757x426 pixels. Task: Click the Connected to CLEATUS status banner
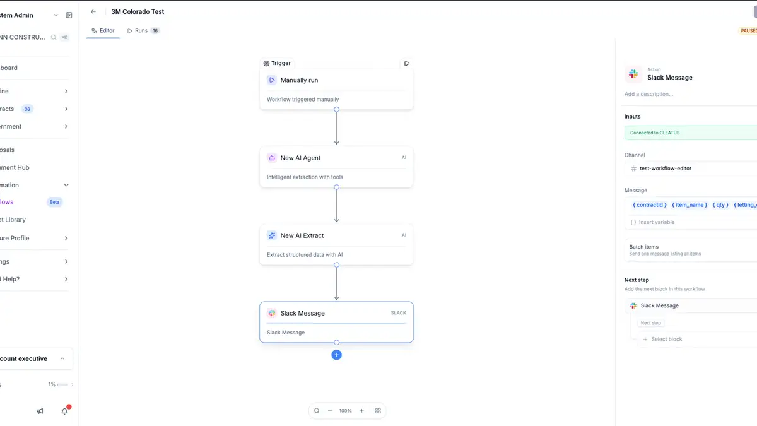(691, 133)
